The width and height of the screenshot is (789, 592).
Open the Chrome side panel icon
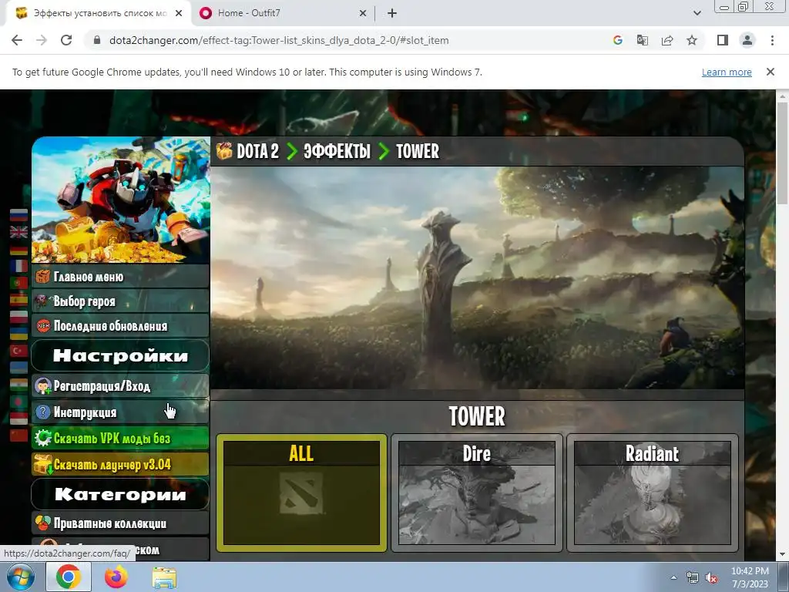[723, 40]
